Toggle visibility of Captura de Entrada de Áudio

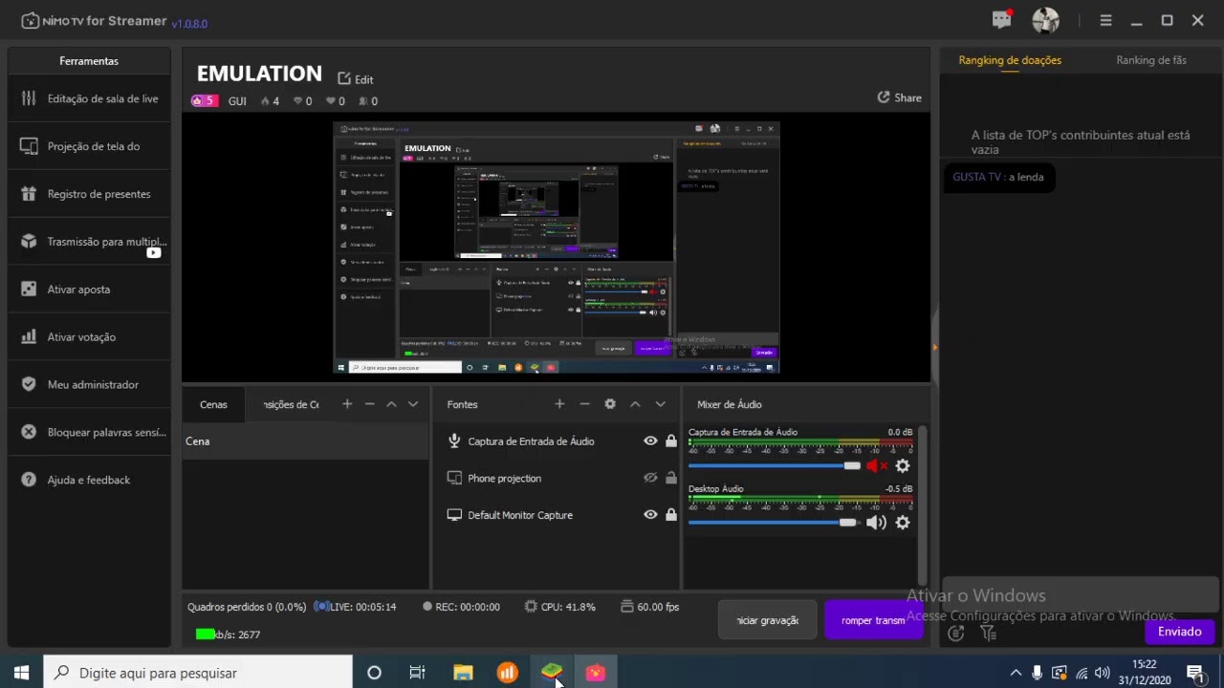pos(650,441)
